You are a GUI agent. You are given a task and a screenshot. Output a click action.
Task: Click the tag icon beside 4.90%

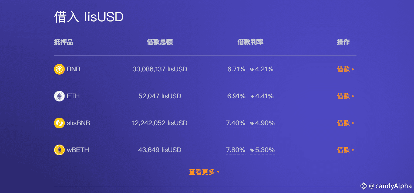click(252, 123)
